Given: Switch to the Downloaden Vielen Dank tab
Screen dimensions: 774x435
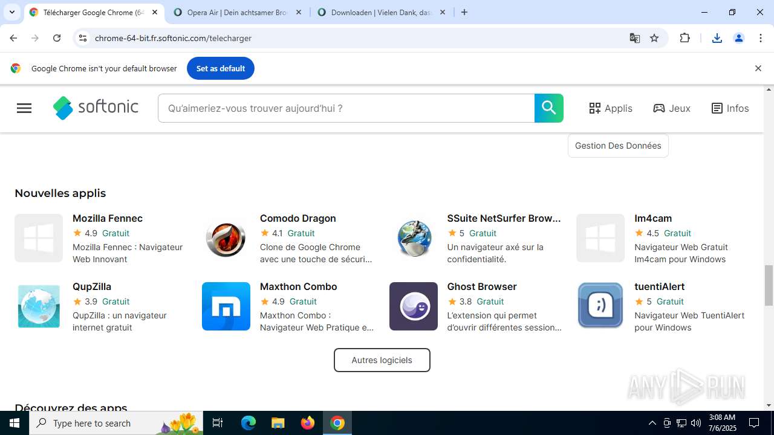Looking at the screenshot, I should tap(381, 12).
